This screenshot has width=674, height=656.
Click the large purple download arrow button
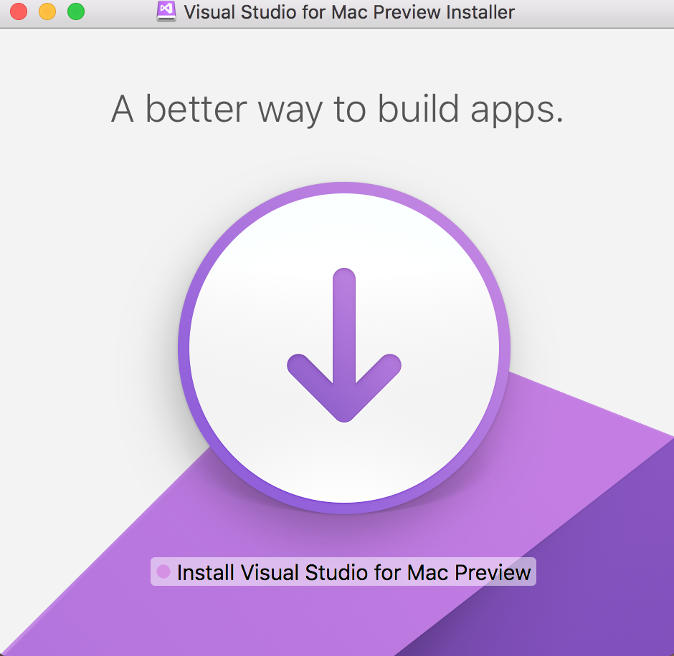344,348
